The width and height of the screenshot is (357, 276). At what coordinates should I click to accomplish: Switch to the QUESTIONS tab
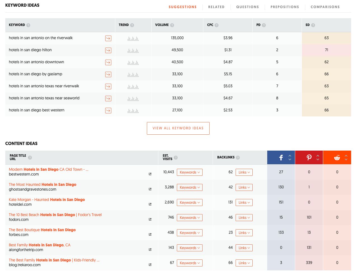click(247, 7)
